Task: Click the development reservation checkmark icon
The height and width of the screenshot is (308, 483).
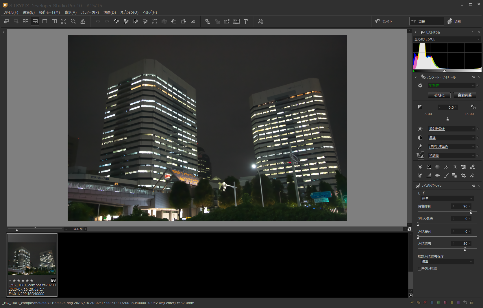Action: coord(193,21)
